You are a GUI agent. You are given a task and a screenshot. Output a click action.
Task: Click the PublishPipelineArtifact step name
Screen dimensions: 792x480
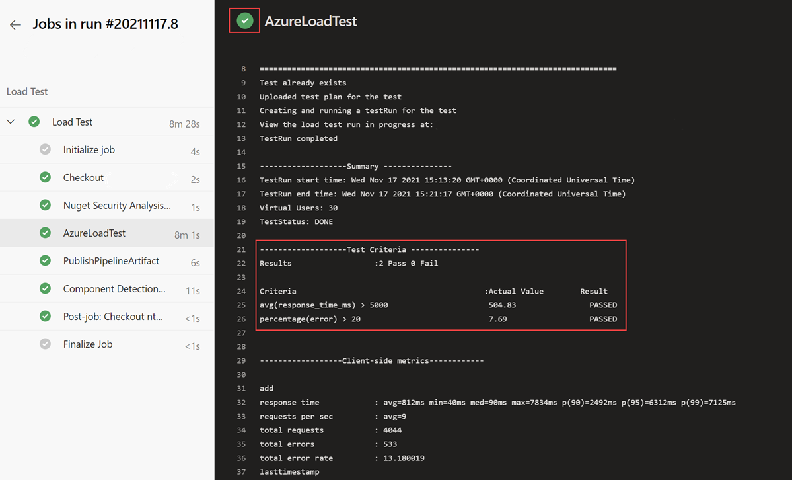click(110, 260)
